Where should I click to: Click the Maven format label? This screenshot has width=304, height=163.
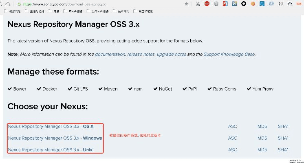click(111, 89)
